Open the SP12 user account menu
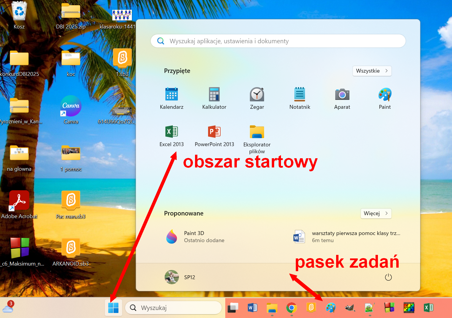 180,277
